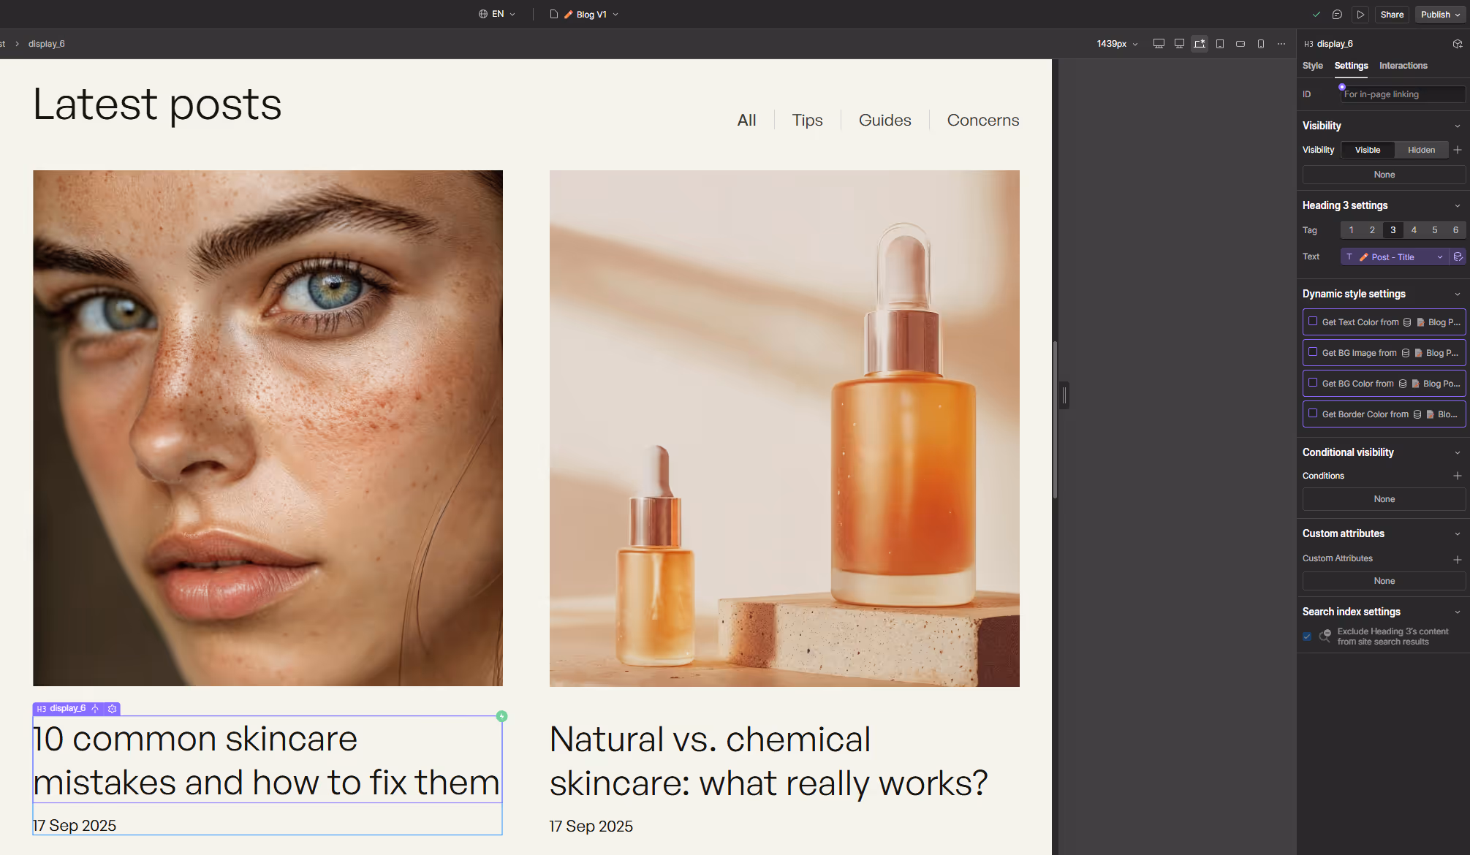Switch to the desktop breakpoint view
This screenshot has height=855, width=1470.
click(1179, 44)
